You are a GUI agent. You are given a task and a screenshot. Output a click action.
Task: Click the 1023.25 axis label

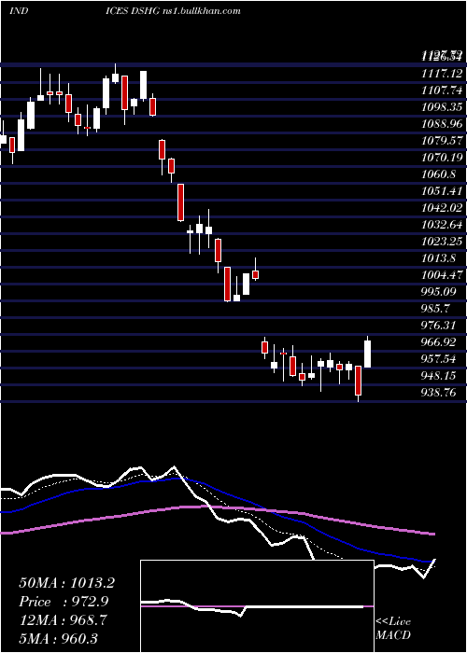443,242
